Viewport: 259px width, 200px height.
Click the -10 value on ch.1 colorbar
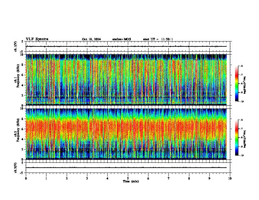coord(242,102)
